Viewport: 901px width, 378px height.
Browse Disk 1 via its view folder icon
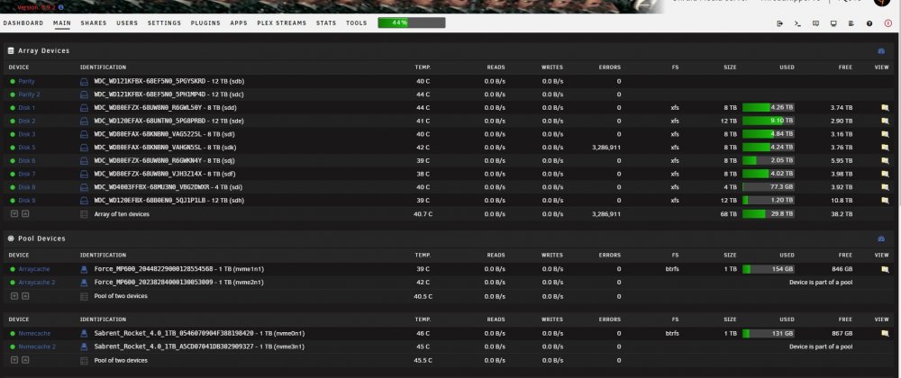coord(885,108)
